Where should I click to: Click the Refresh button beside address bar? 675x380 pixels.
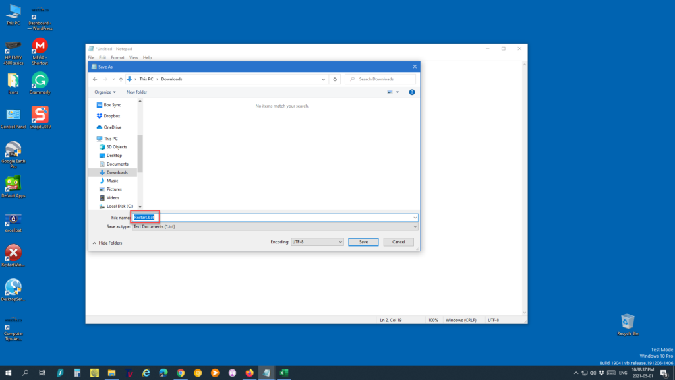tap(336, 79)
